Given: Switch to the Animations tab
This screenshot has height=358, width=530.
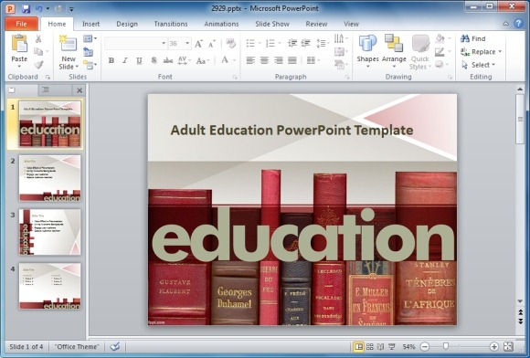Looking at the screenshot, I should [x=221, y=24].
